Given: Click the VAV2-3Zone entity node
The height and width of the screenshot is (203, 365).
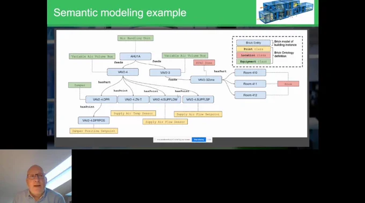Looking at the screenshot, I should coord(206,80).
